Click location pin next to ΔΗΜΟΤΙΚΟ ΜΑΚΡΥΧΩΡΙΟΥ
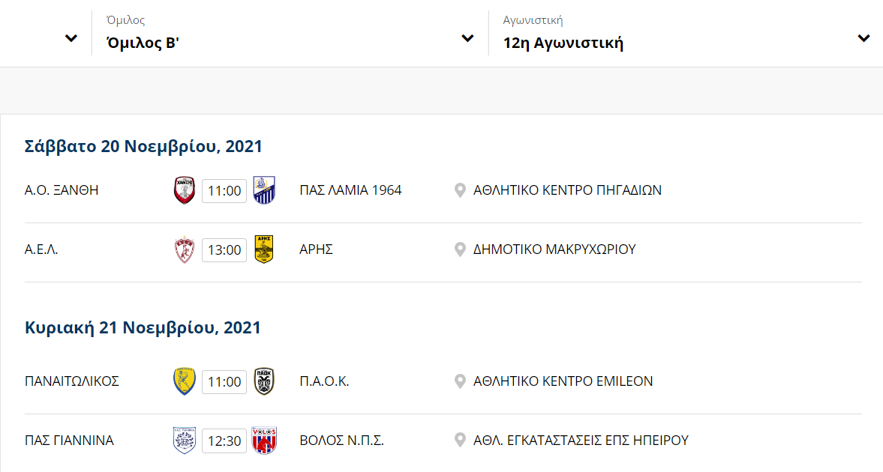The width and height of the screenshot is (883, 472). (460, 249)
